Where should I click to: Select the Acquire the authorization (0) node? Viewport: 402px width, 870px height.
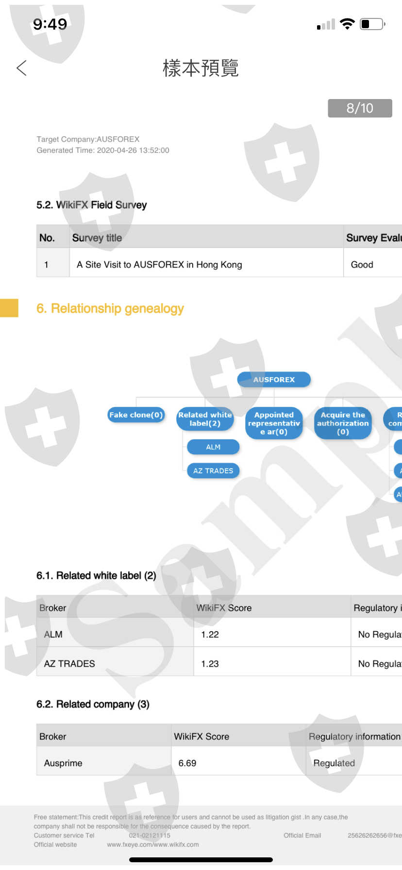tap(343, 423)
